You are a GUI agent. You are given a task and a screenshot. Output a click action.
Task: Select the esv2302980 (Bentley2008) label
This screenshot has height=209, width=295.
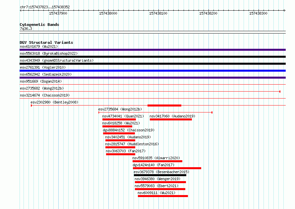point(54,102)
